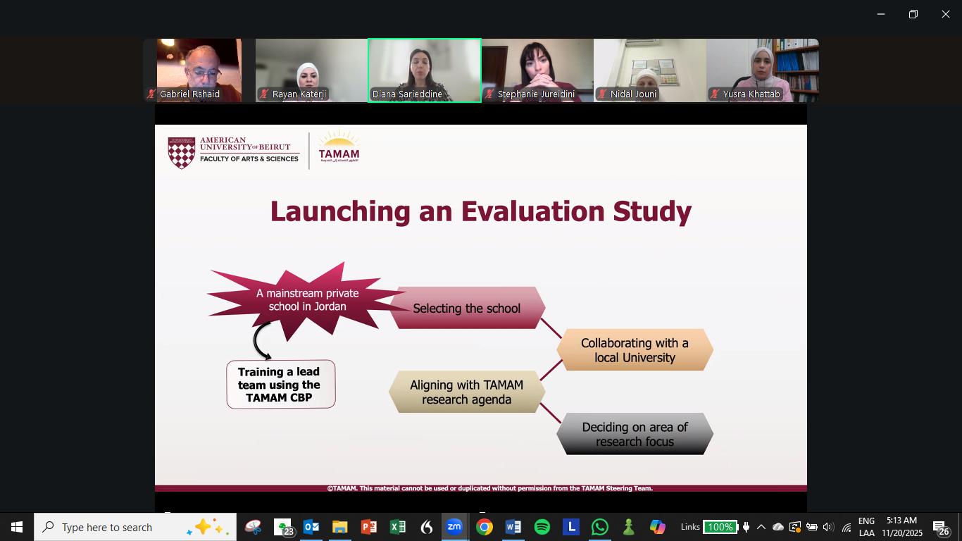Launch PowerPoint from the taskbar

click(368, 527)
